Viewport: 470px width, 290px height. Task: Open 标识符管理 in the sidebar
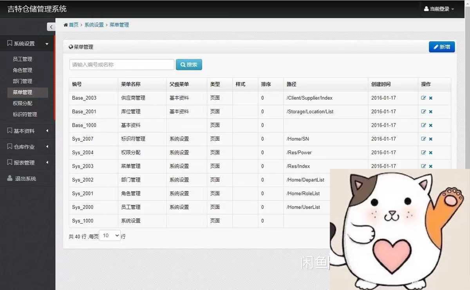(x=25, y=115)
